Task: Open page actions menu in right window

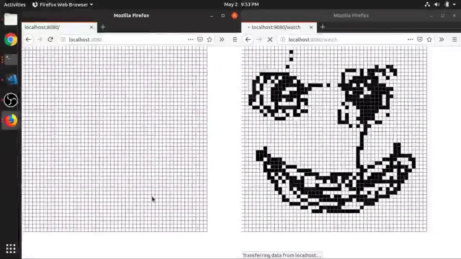Action: click(410, 40)
